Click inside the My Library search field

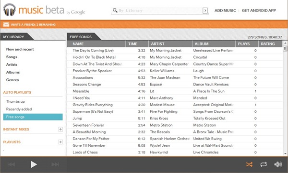[x=160, y=11]
